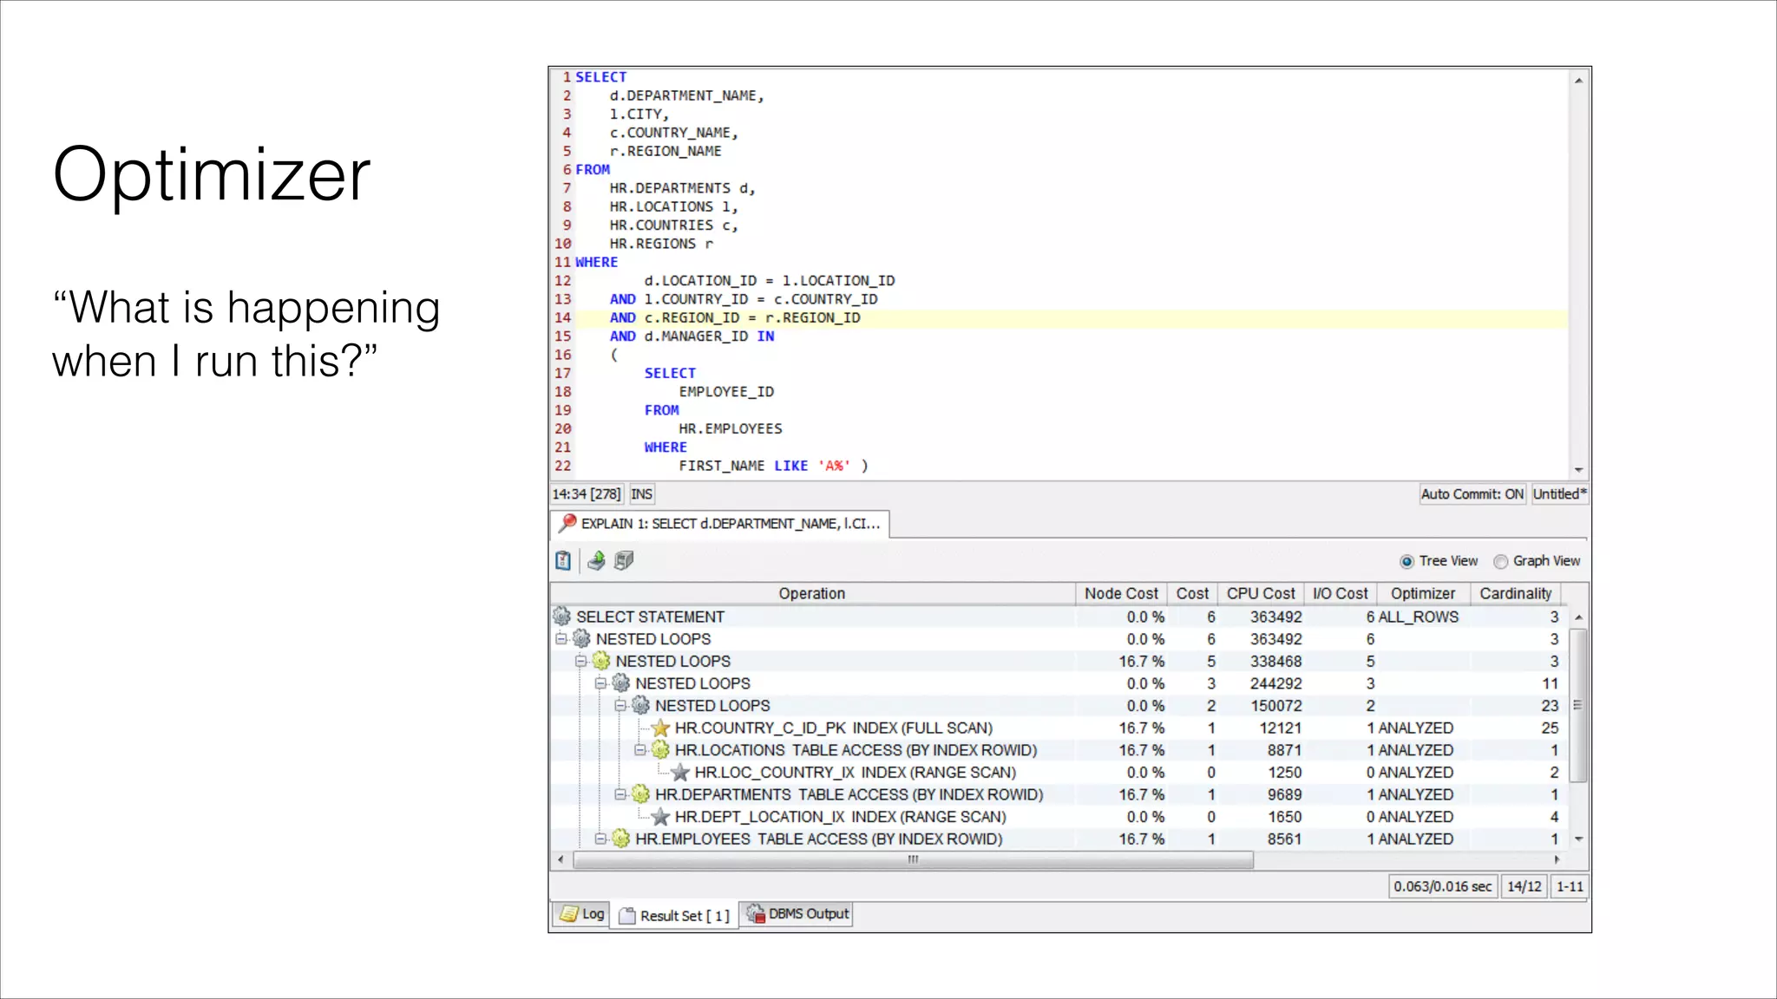1777x999 pixels.
Task: Collapse NESTED LOOPS node with CPU cost 338468
Action: [581, 661]
